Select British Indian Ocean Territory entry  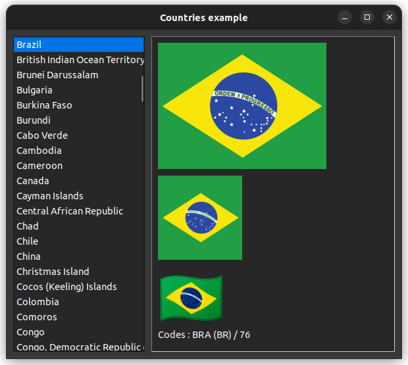click(x=79, y=60)
